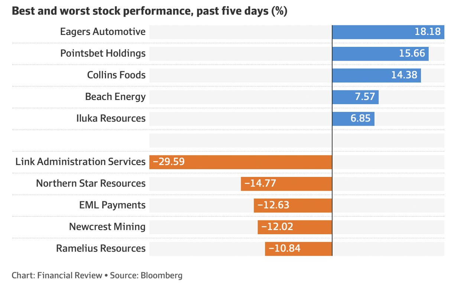
Task: Select the Northern Star Resources orange bar
Action: [x=286, y=184]
